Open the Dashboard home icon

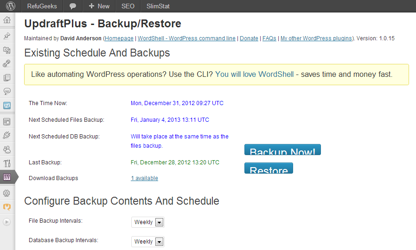pos(7,20)
